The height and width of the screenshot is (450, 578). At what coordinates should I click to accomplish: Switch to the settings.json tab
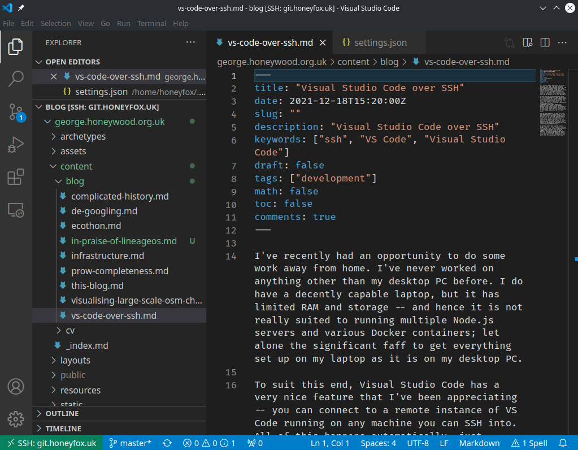375,42
